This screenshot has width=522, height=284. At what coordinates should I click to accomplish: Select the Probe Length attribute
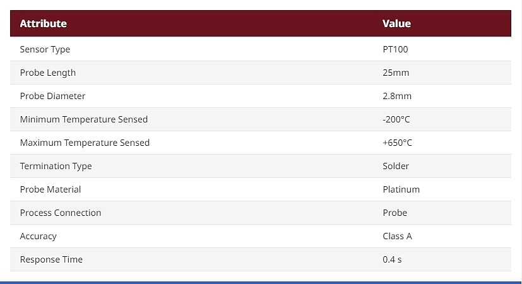(x=48, y=73)
